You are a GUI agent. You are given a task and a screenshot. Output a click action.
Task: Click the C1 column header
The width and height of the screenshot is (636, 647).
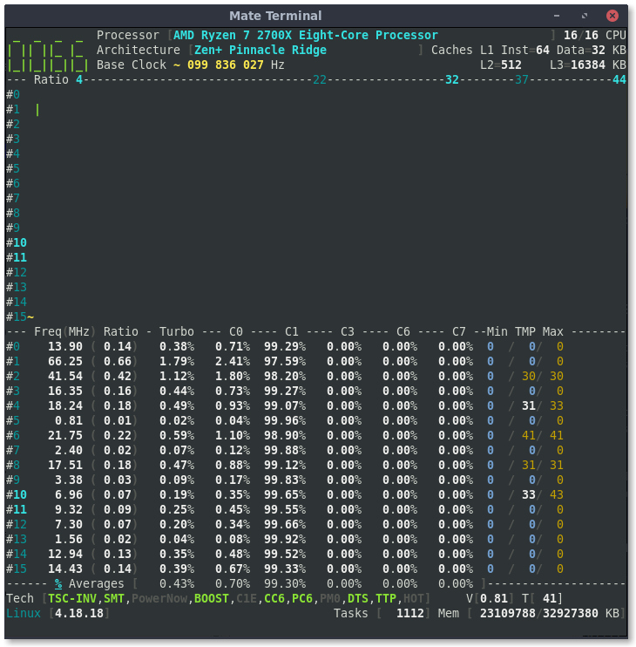tap(291, 331)
